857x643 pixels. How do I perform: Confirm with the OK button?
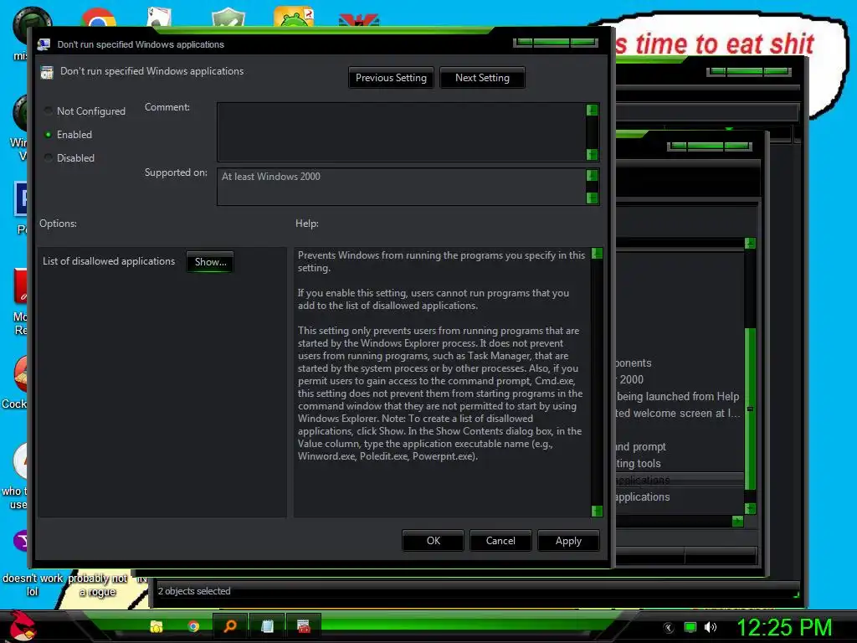tap(433, 541)
